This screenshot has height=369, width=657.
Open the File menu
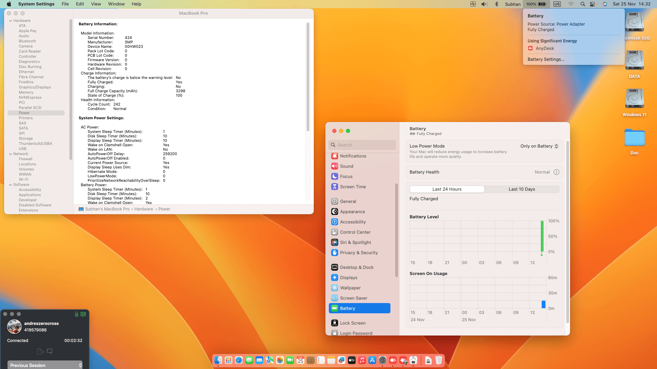pyautogui.click(x=65, y=4)
